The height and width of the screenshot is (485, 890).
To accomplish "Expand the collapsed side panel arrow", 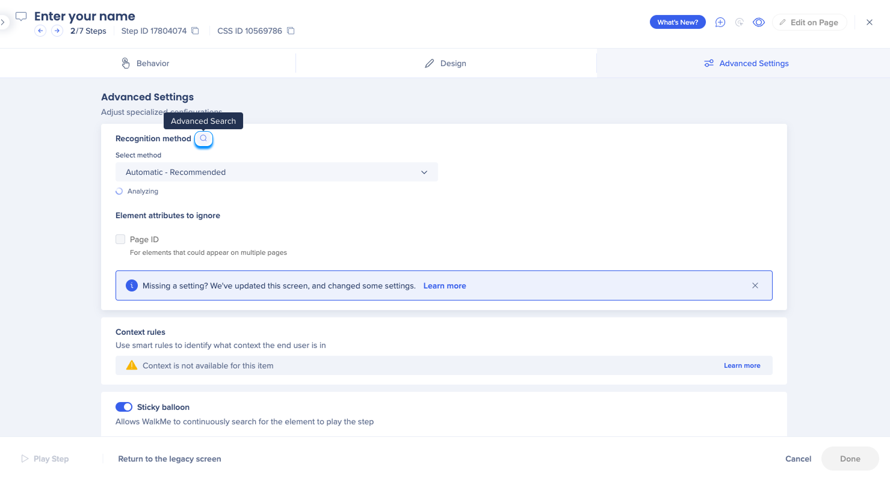I will click(x=3, y=22).
